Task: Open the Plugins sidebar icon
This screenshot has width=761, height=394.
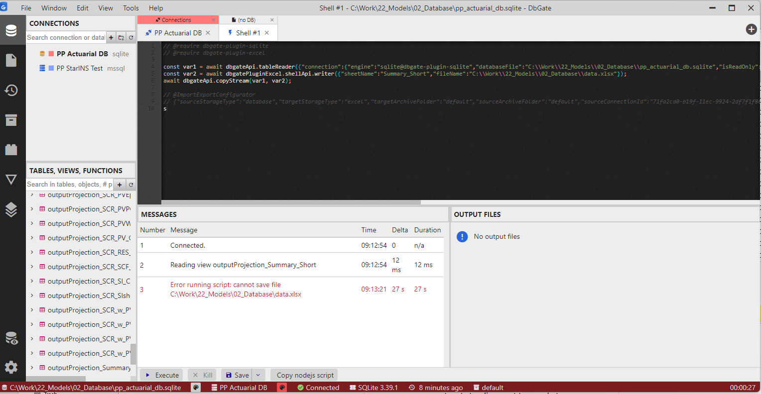Action: [x=11, y=150]
